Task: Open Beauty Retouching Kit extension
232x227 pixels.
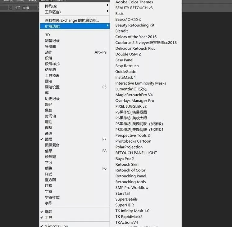Action: pos(135,25)
